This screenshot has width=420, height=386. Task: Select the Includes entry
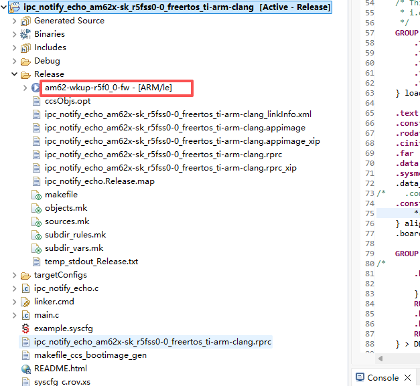[x=50, y=47]
